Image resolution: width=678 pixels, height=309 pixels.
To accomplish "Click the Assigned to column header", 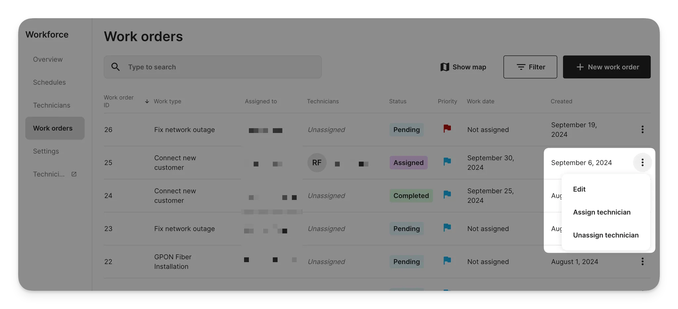I will pos(261,101).
